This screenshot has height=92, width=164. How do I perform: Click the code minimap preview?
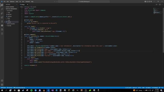coord(158,11)
